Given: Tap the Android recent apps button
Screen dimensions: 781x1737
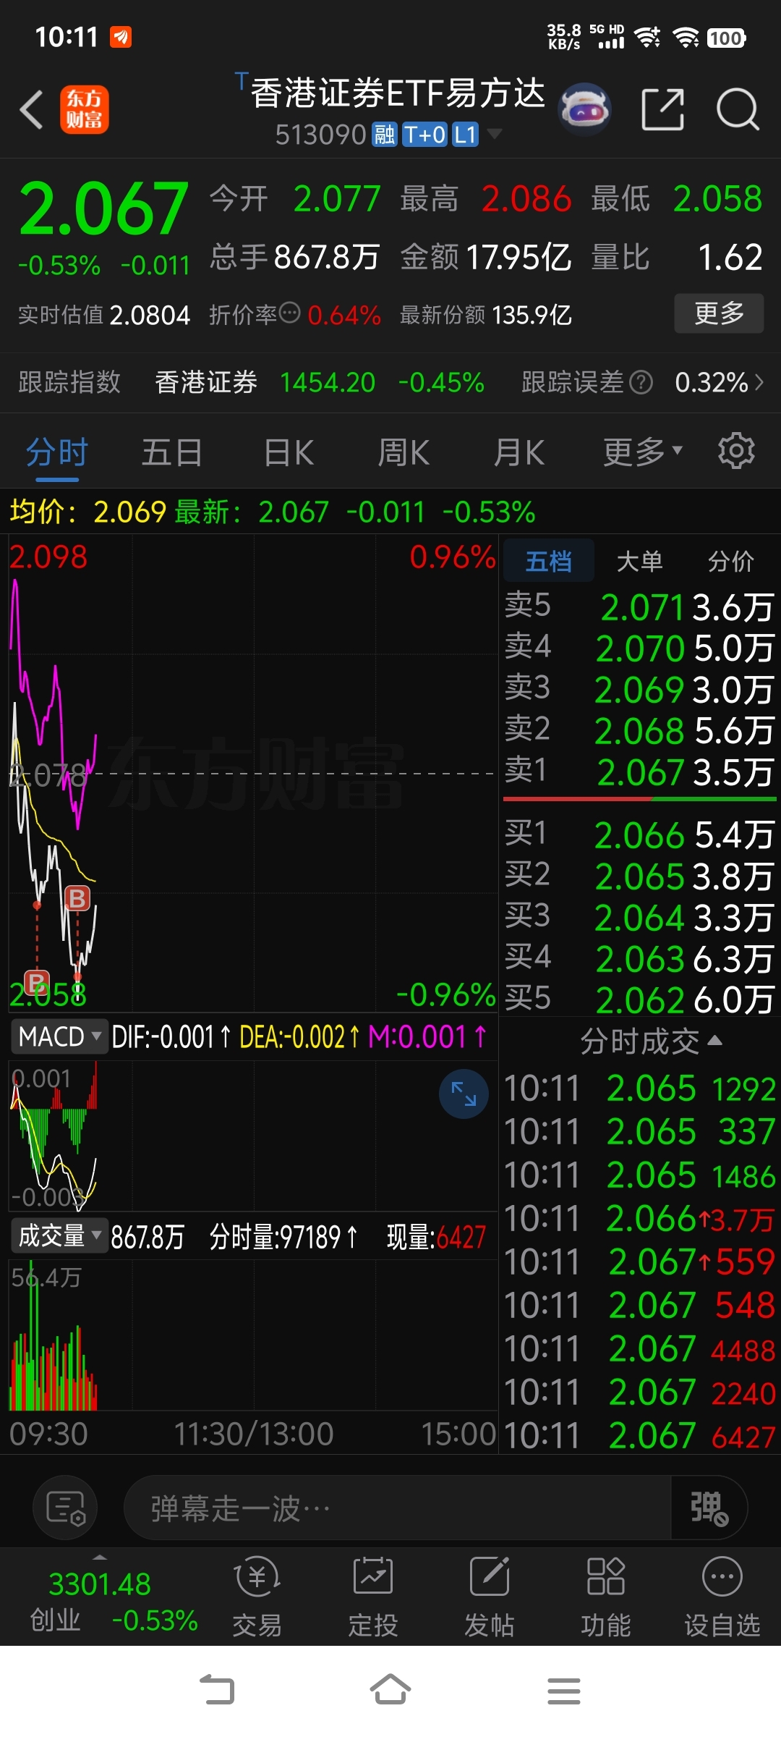Looking at the screenshot, I should coord(564,1691).
